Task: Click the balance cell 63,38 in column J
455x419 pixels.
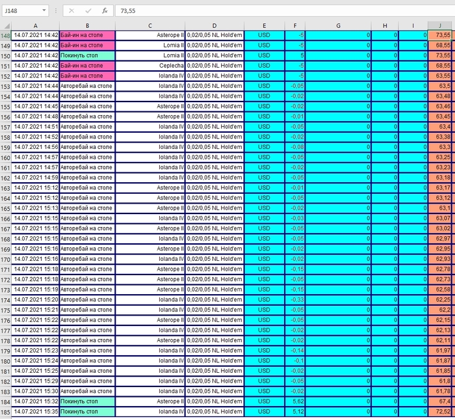Action: 439,137
